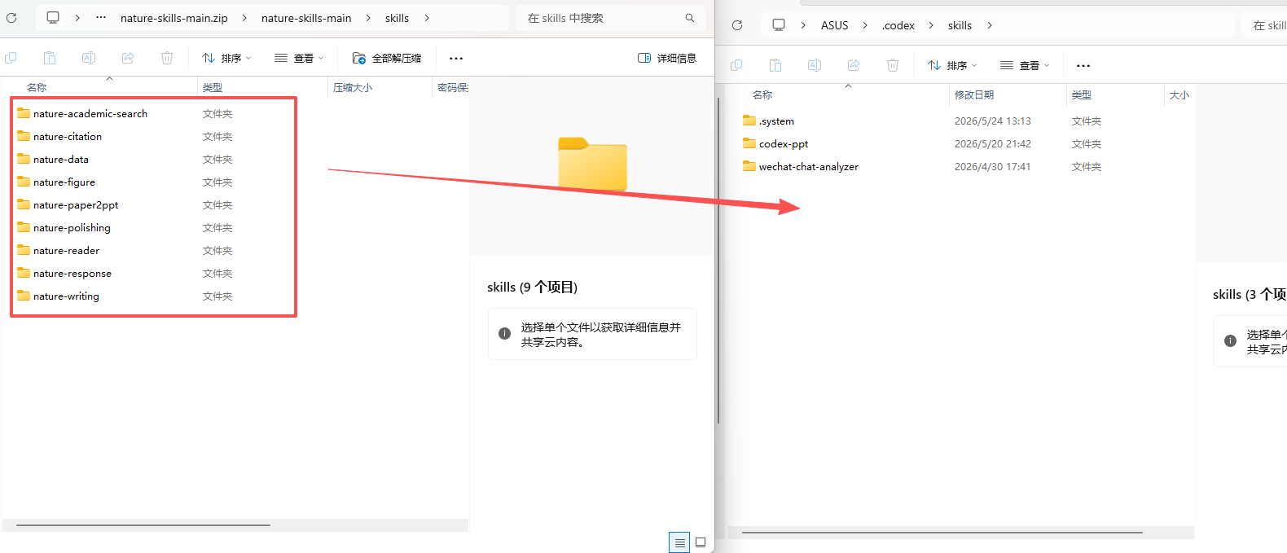The width and height of the screenshot is (1287, 553).
Task: Switch to large icons view in left window
Action: [701, 542]
